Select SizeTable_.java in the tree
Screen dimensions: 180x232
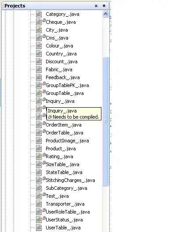(62, 164)
